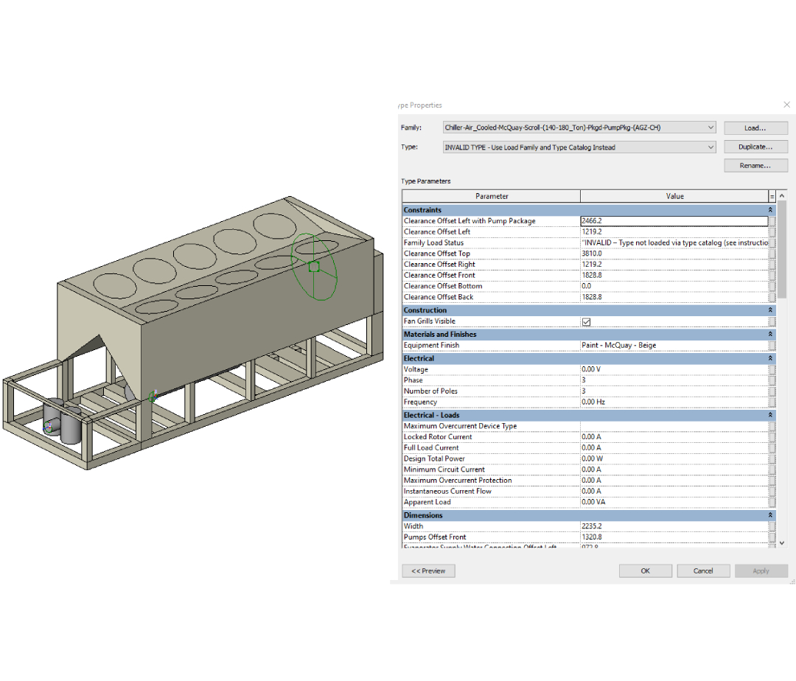Collapse the Constraints parameter group
796x681 pixels.
pyautogui.click(x=771, y=210)
